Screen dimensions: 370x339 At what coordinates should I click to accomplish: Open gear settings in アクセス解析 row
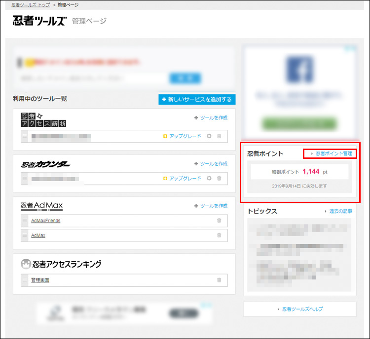pos(209,136)
